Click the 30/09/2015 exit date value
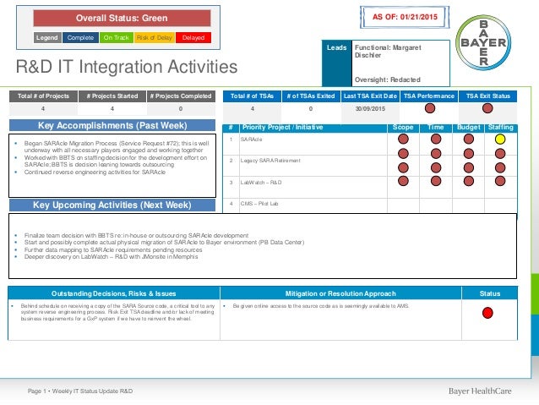The width and height of the screenshot is (539, 405). 370,109
